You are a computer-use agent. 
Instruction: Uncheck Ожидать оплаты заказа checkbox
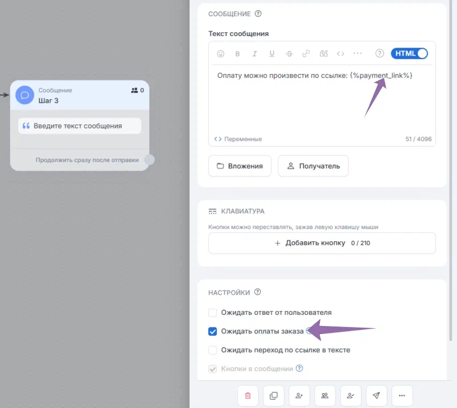tap(213, 331)
